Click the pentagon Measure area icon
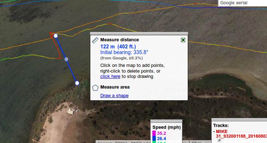Image resolution: width=267 pixels, height=143 pixels. click(95, 88)
